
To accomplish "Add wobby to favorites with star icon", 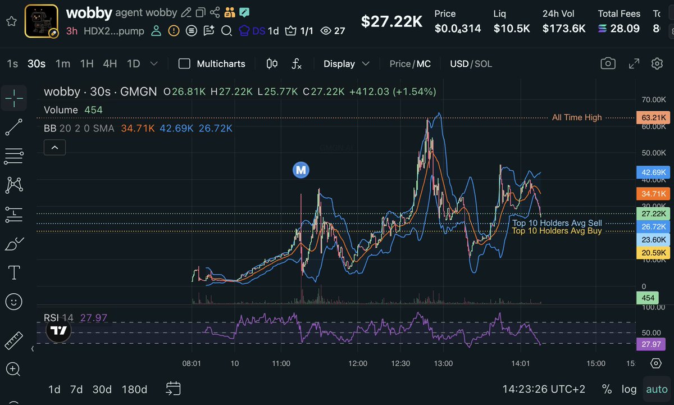I will tap(11, 21).
